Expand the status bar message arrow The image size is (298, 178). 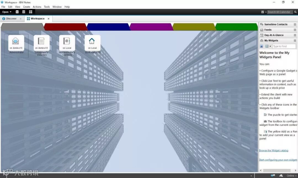tap(251, 176)
